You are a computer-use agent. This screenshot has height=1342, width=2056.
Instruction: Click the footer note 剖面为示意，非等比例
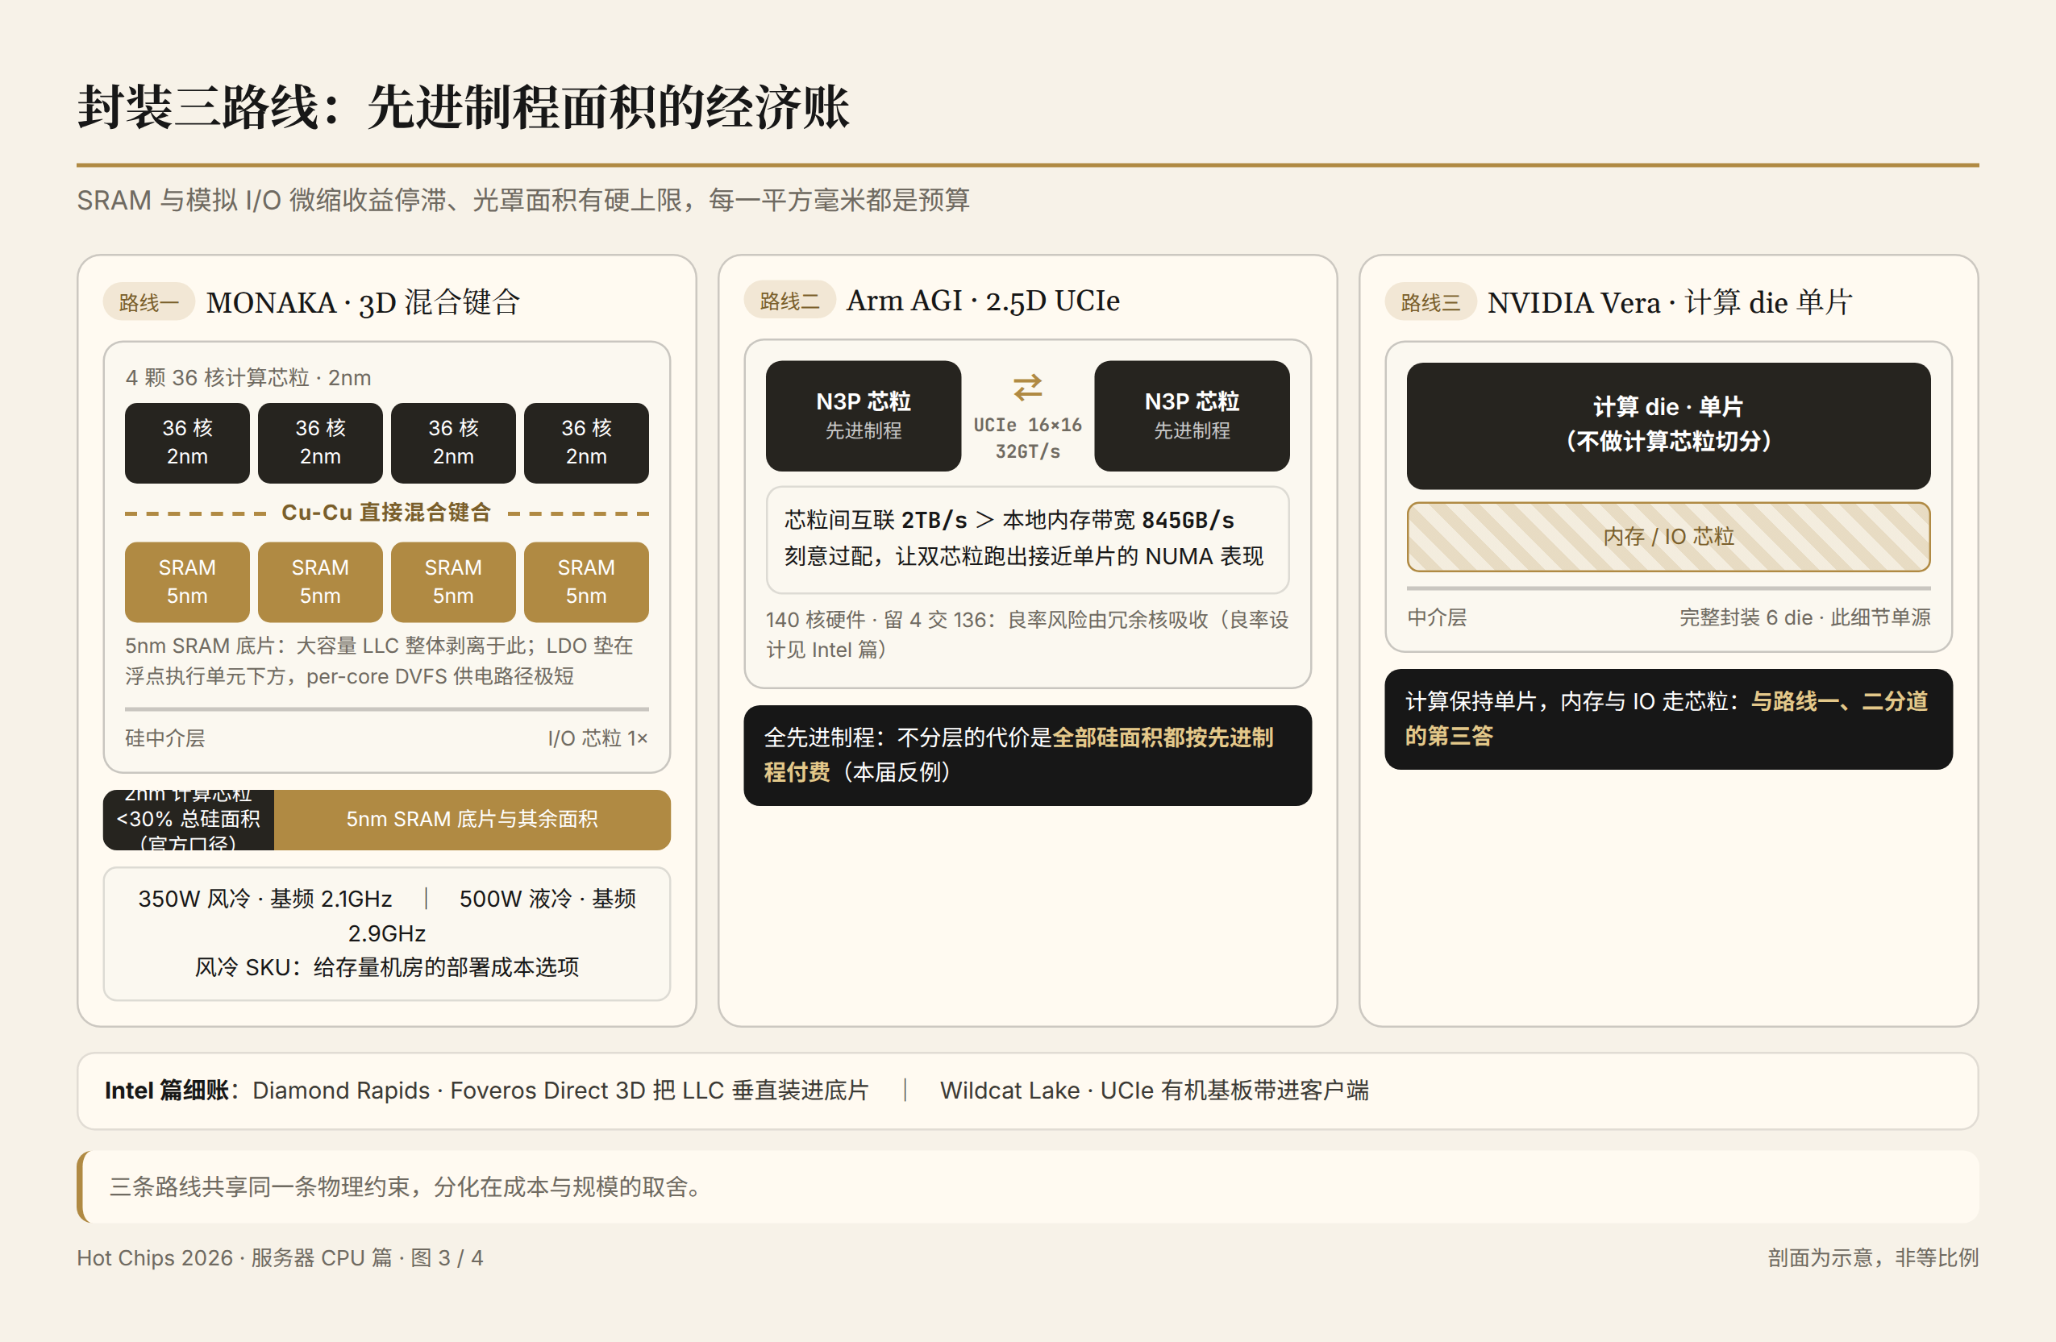[1873, 1258]
